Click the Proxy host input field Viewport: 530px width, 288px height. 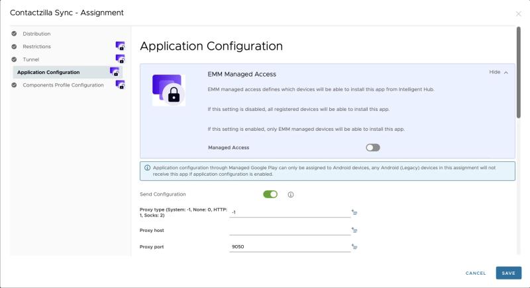pyautogui.click(x=290, y=231)
